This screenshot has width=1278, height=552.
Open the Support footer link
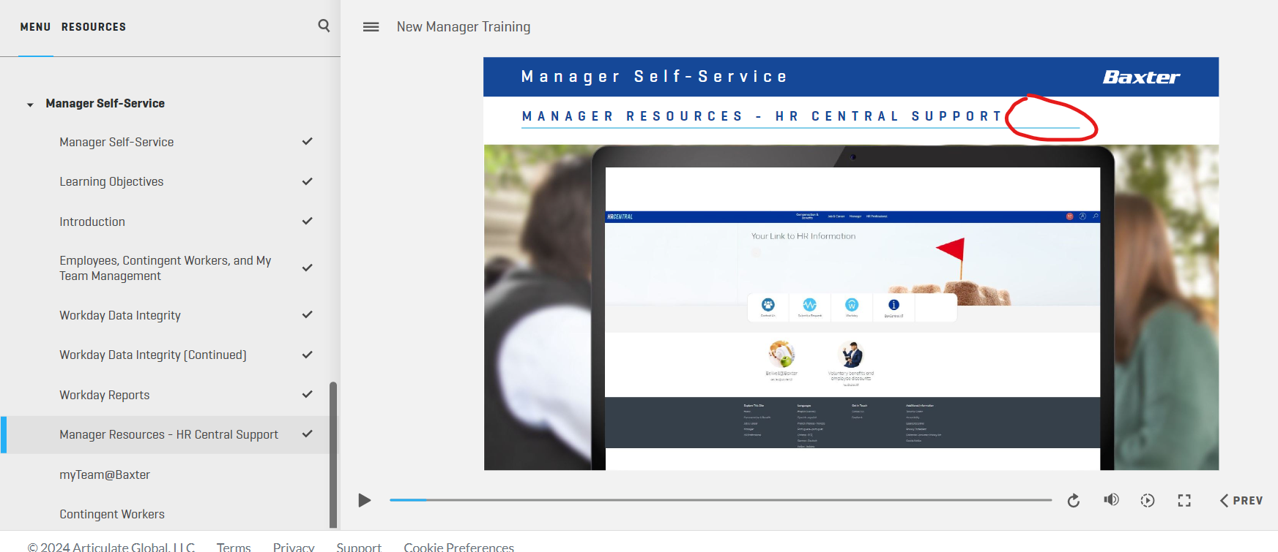359,547
